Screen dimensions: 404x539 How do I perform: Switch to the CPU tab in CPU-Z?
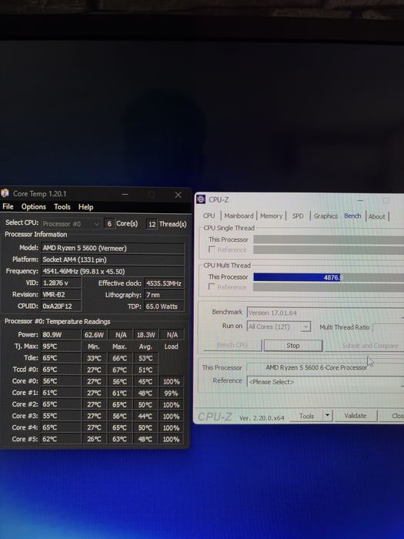tap(209, 216)
